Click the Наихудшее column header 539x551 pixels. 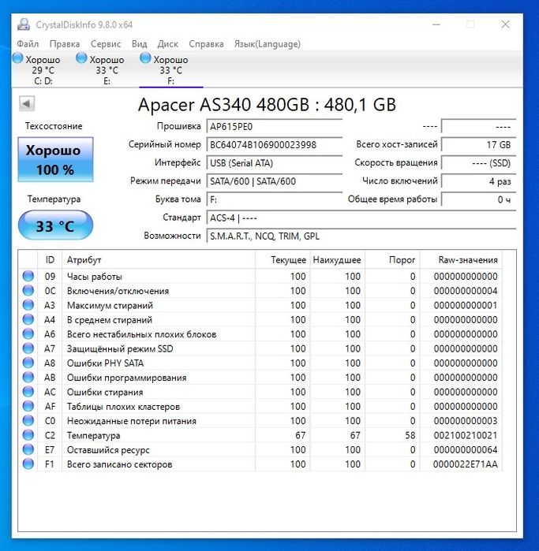coord(338,260)
